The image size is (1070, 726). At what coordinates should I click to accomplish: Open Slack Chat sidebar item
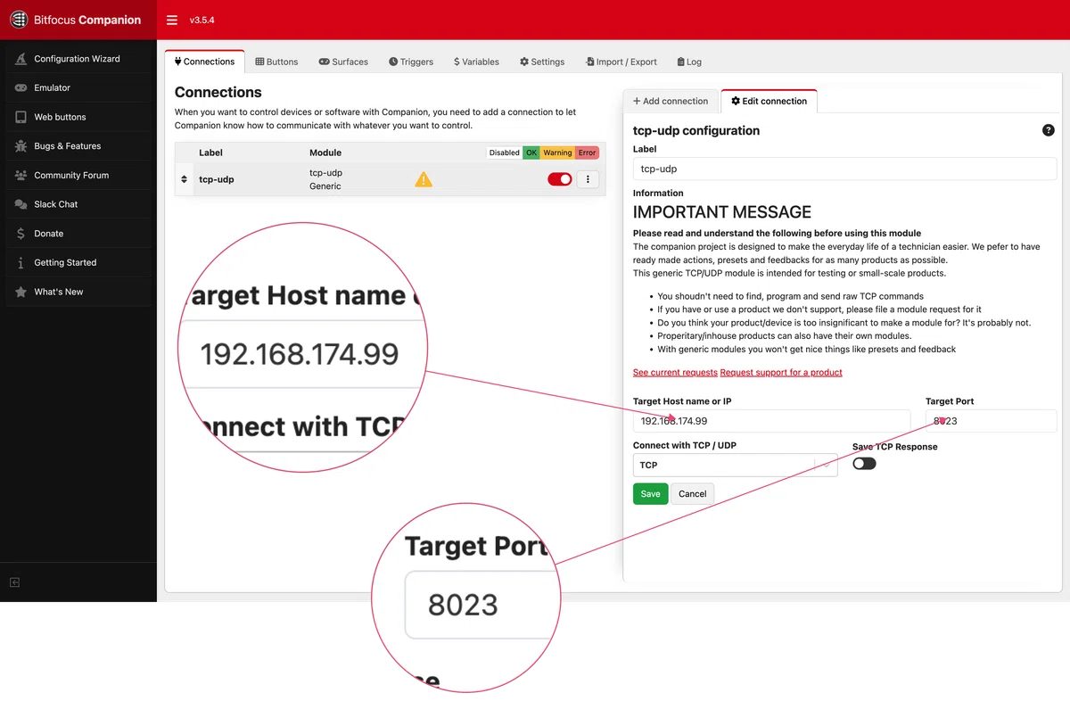[x=78, y=204]
